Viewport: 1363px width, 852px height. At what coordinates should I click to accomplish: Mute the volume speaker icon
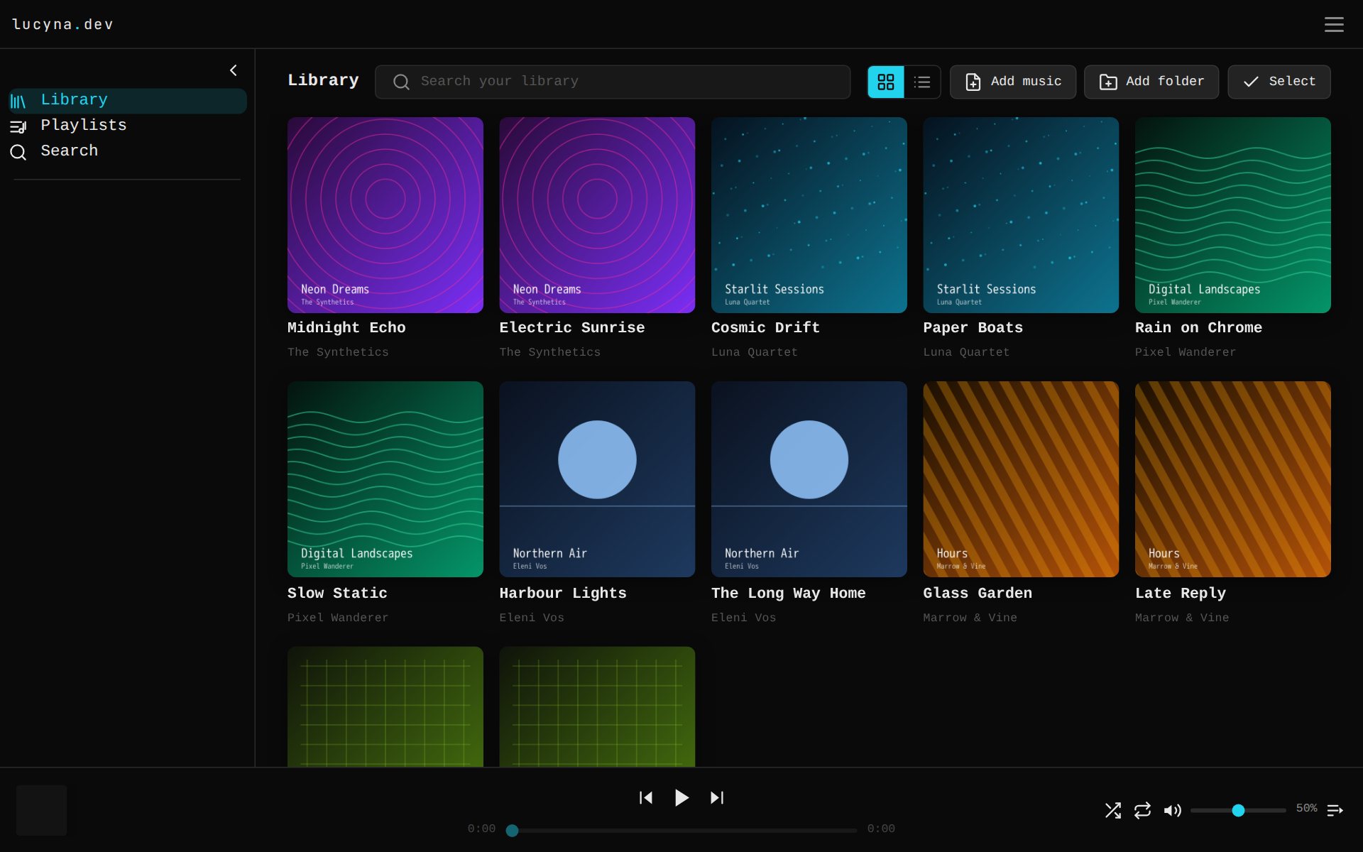click(1172, 810)
